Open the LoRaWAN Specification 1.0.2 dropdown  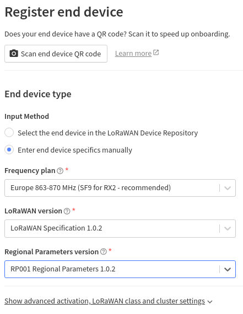[x=120, y=228]
